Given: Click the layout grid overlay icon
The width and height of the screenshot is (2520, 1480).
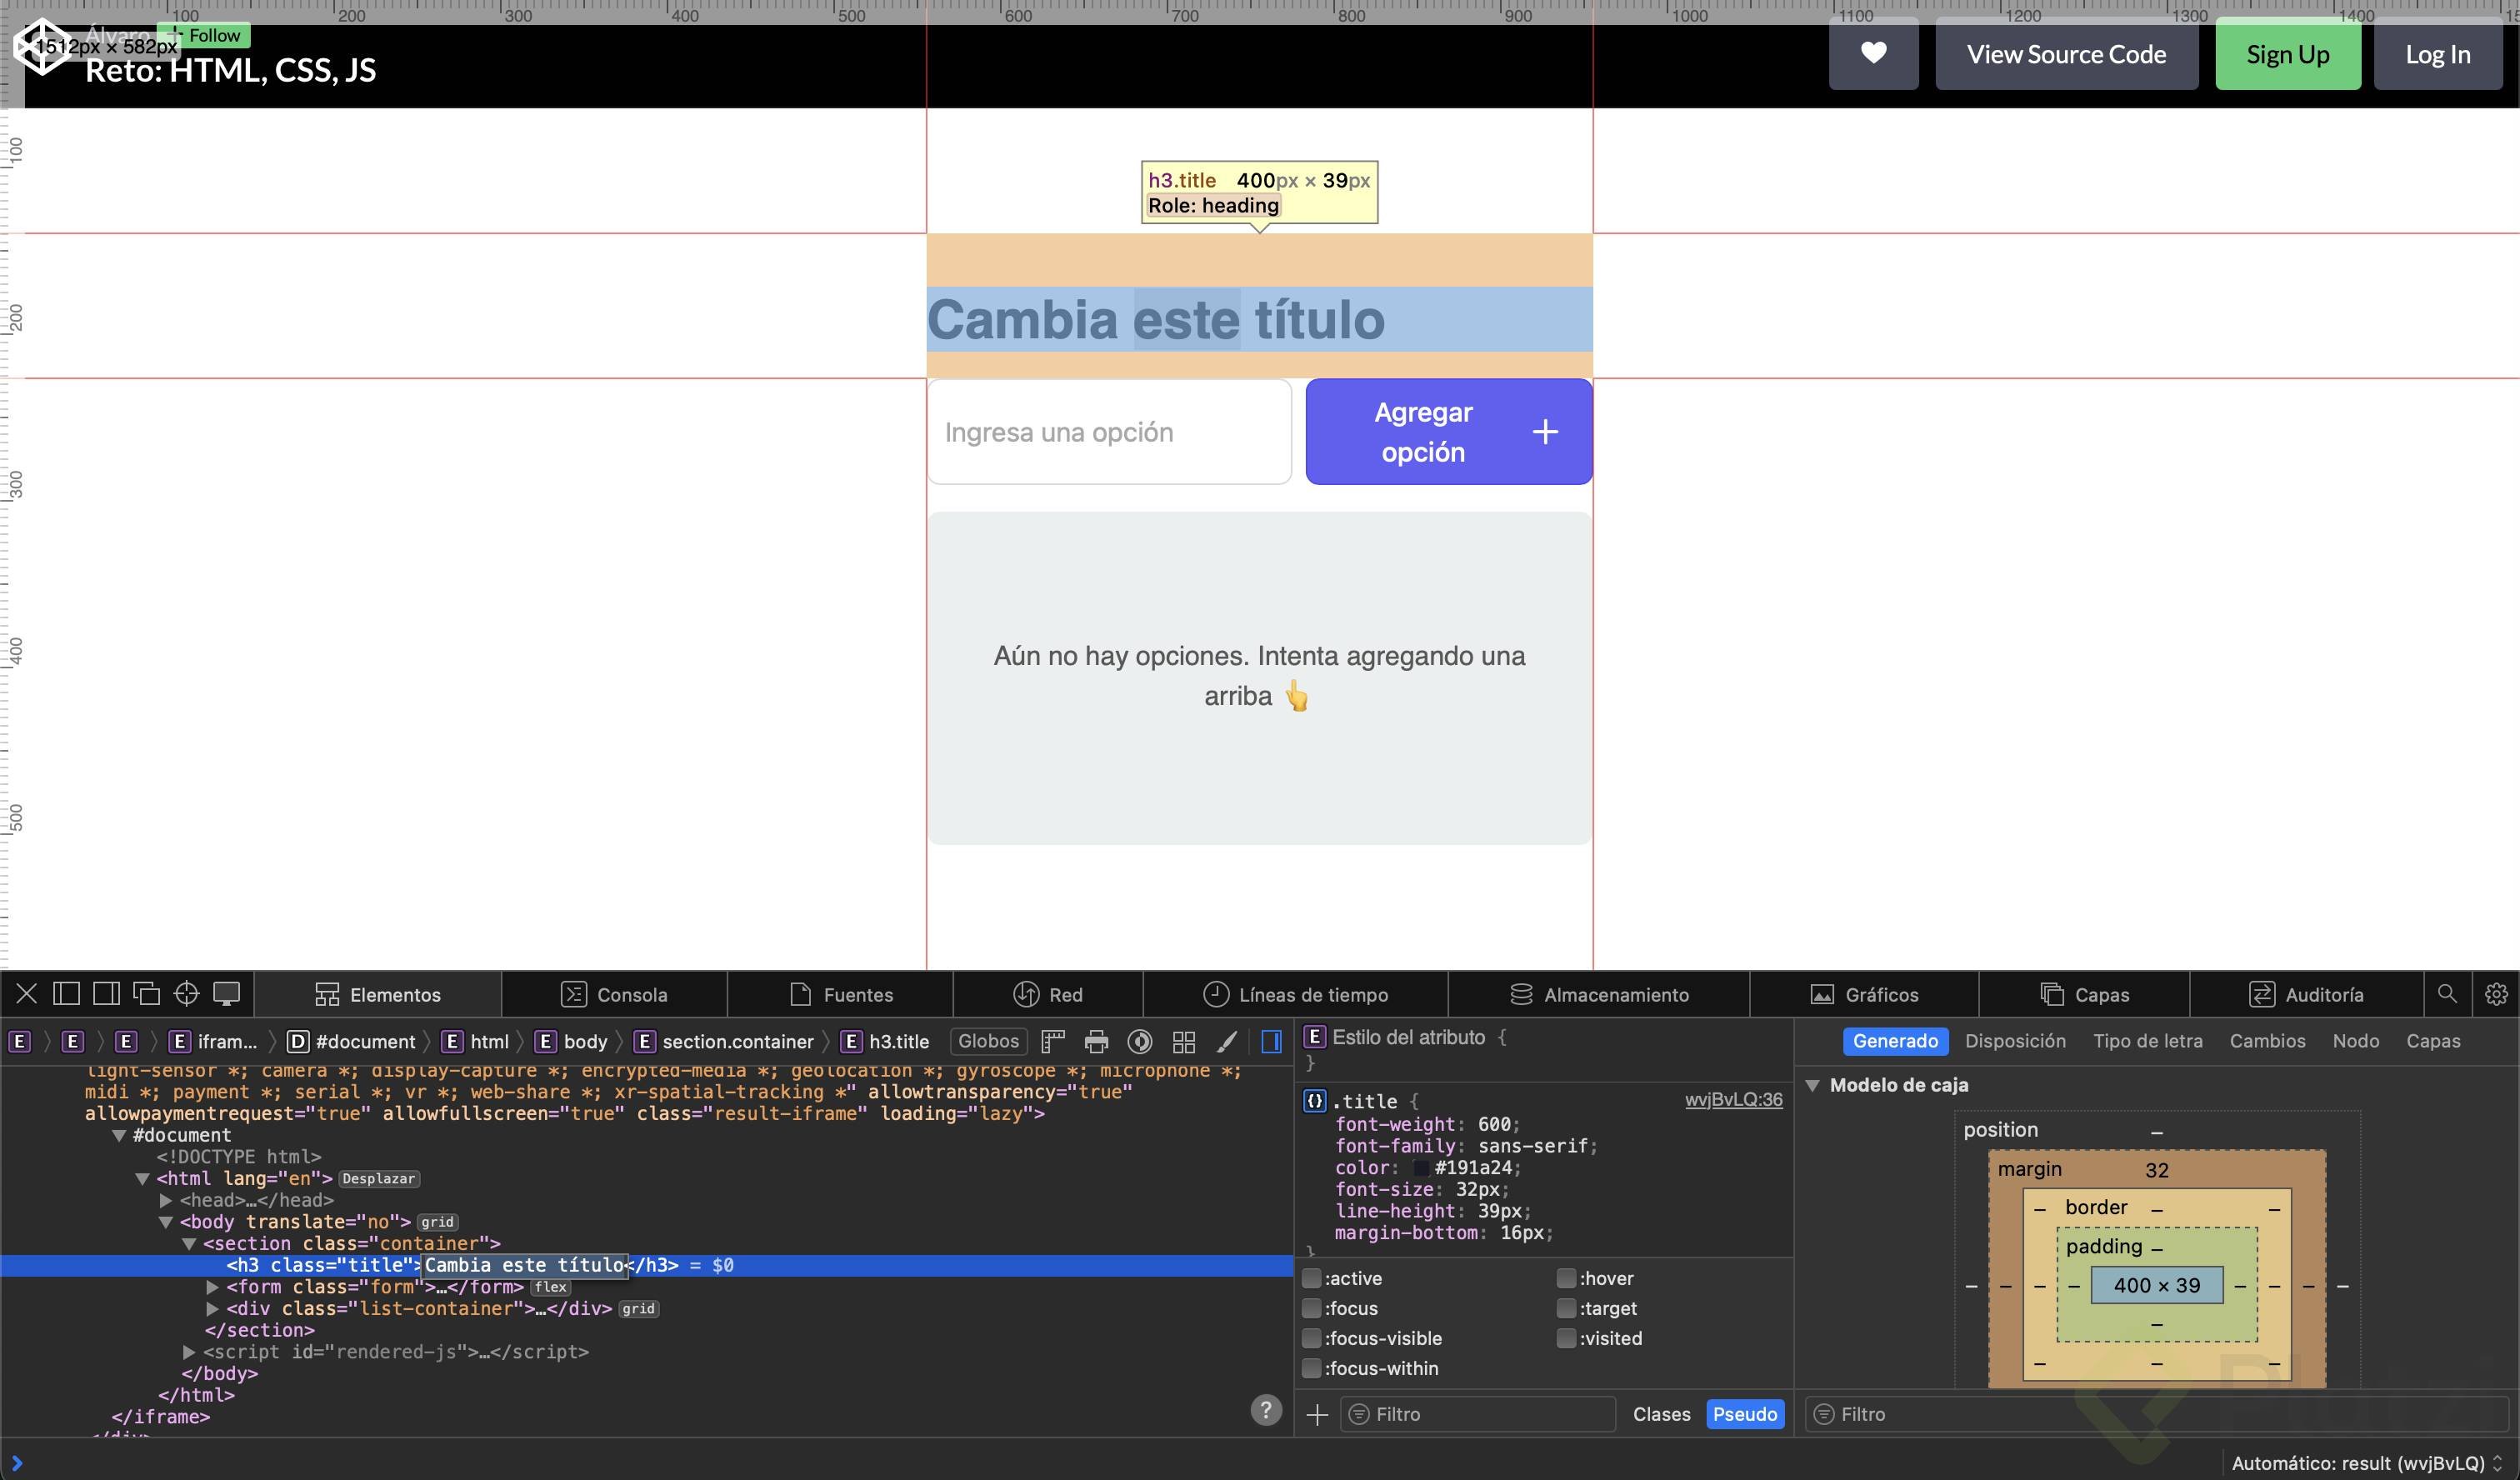Looking at the screenshot, I should point(1183,1041).
